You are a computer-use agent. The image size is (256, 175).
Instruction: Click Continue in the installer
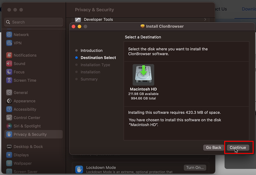(x=238, y=147)
